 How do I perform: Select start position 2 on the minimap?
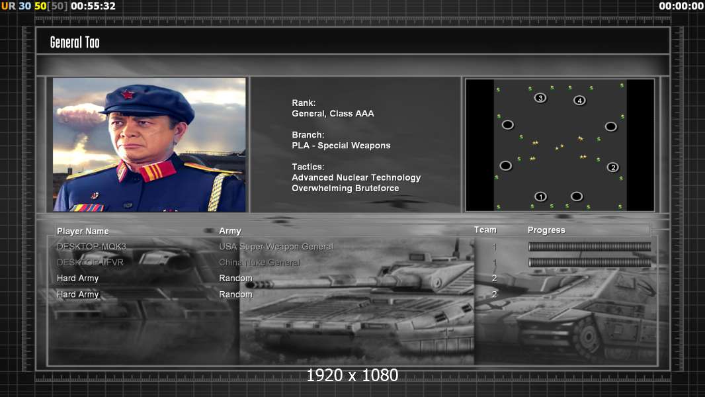613,167
